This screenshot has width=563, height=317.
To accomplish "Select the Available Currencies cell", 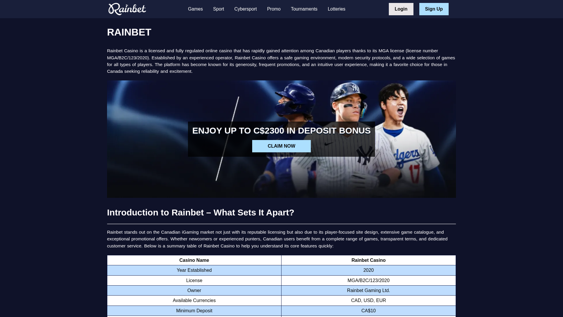I will (194, 301).
